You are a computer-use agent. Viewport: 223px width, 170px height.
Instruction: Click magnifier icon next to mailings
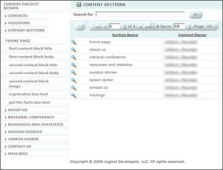tap(74, 96)
